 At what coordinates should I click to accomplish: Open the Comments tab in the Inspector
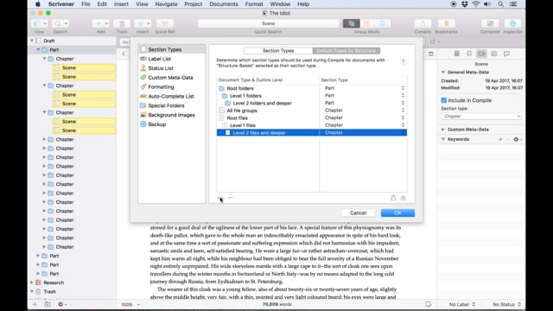[506, 54]
